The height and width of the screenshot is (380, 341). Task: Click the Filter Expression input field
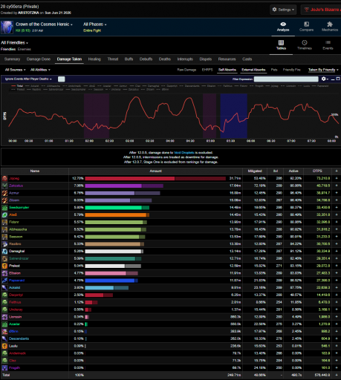(286, 79)
